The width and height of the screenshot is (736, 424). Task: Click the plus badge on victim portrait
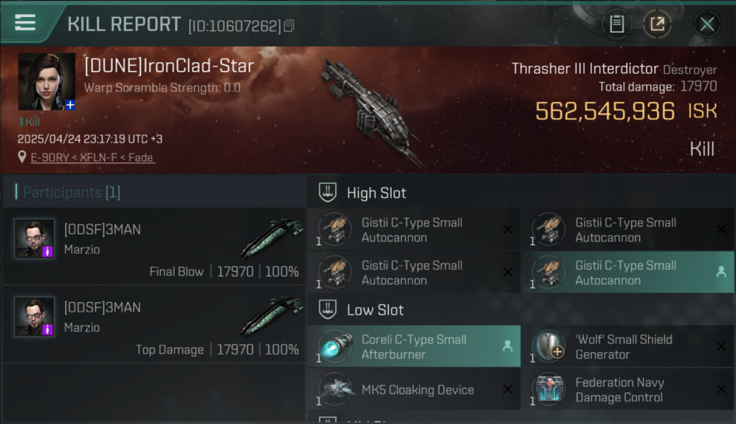(x=70, y=105)
